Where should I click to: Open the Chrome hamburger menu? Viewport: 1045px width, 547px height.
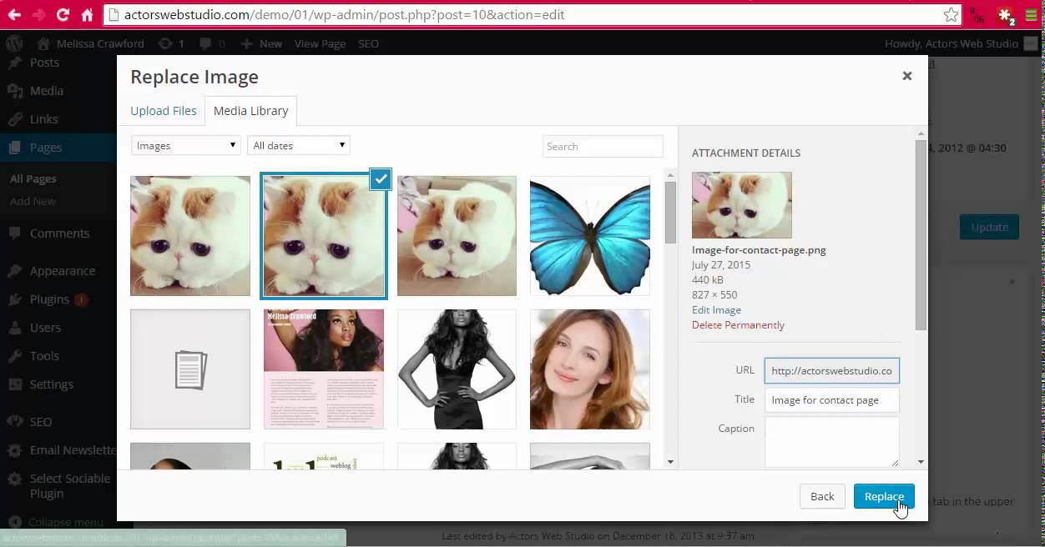coord(1032,15)
